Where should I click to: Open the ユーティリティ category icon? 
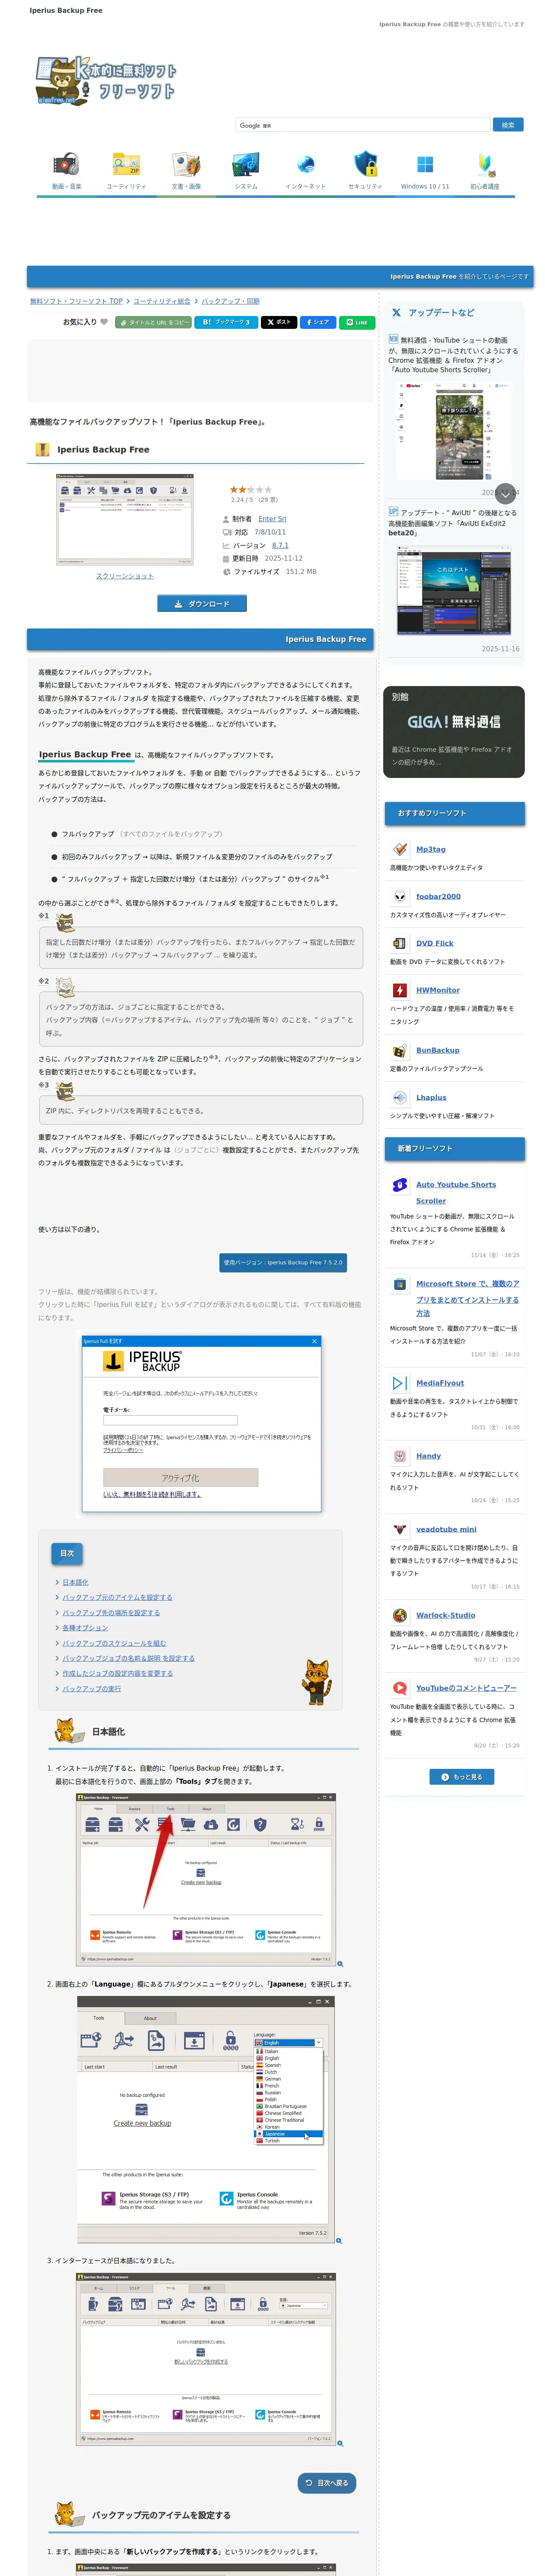point(126,164)
